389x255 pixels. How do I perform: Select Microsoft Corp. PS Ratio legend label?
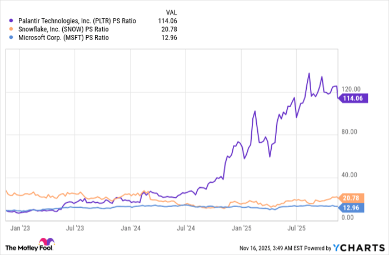pyautogui.click(x=63, y=38)
